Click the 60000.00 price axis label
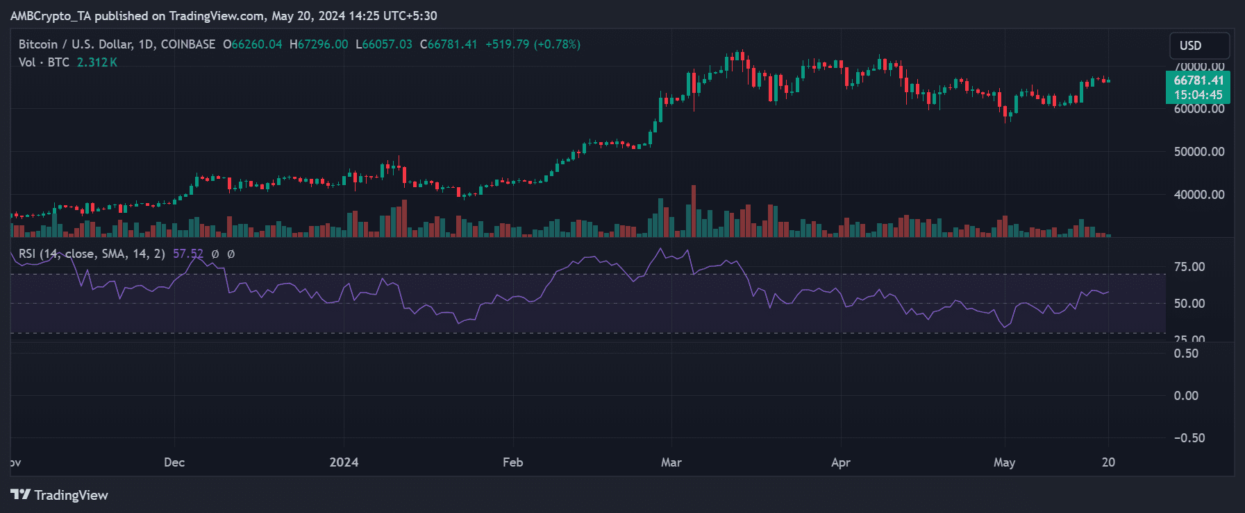Viewport: 1245px width, 513px height. (1199, 109)
